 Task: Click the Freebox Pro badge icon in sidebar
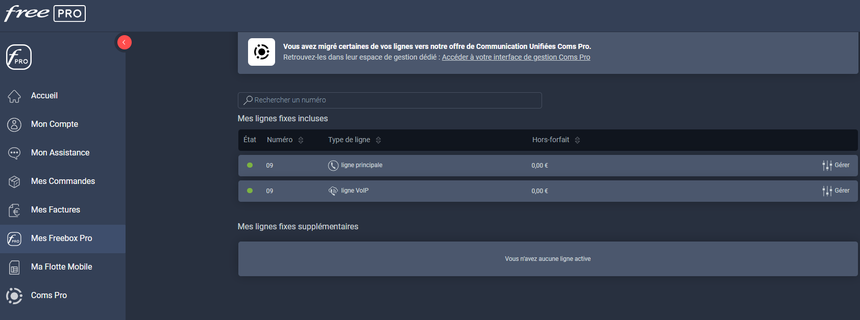point(19,57)
